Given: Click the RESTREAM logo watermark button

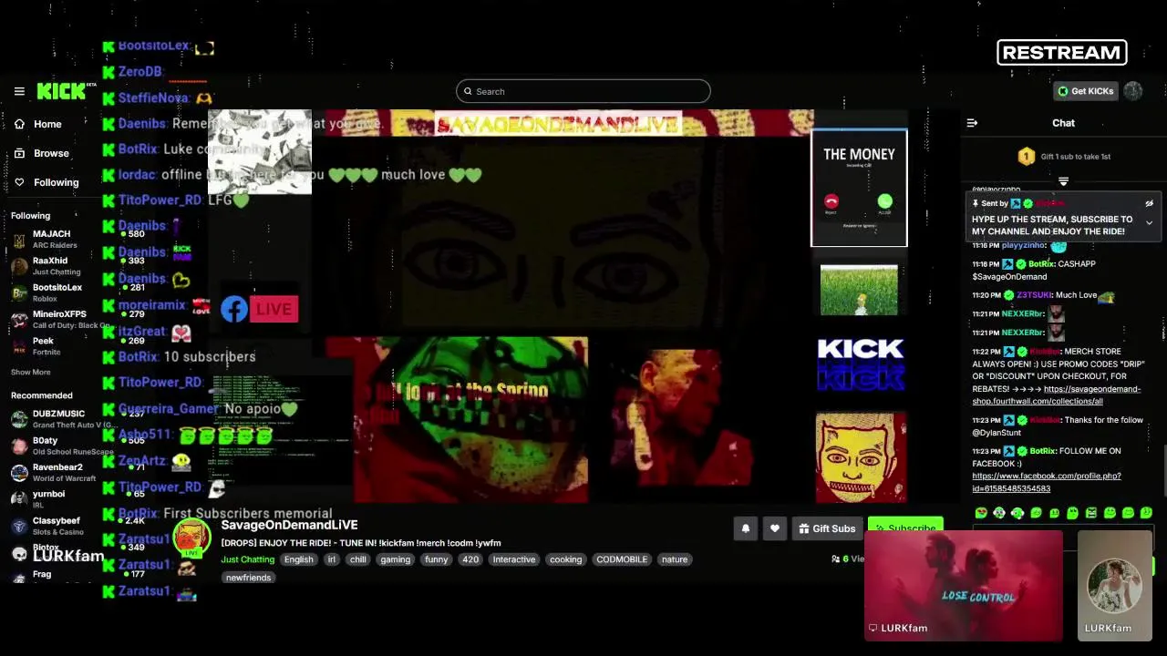Looking at the screenshot, I should point(1062,53).
